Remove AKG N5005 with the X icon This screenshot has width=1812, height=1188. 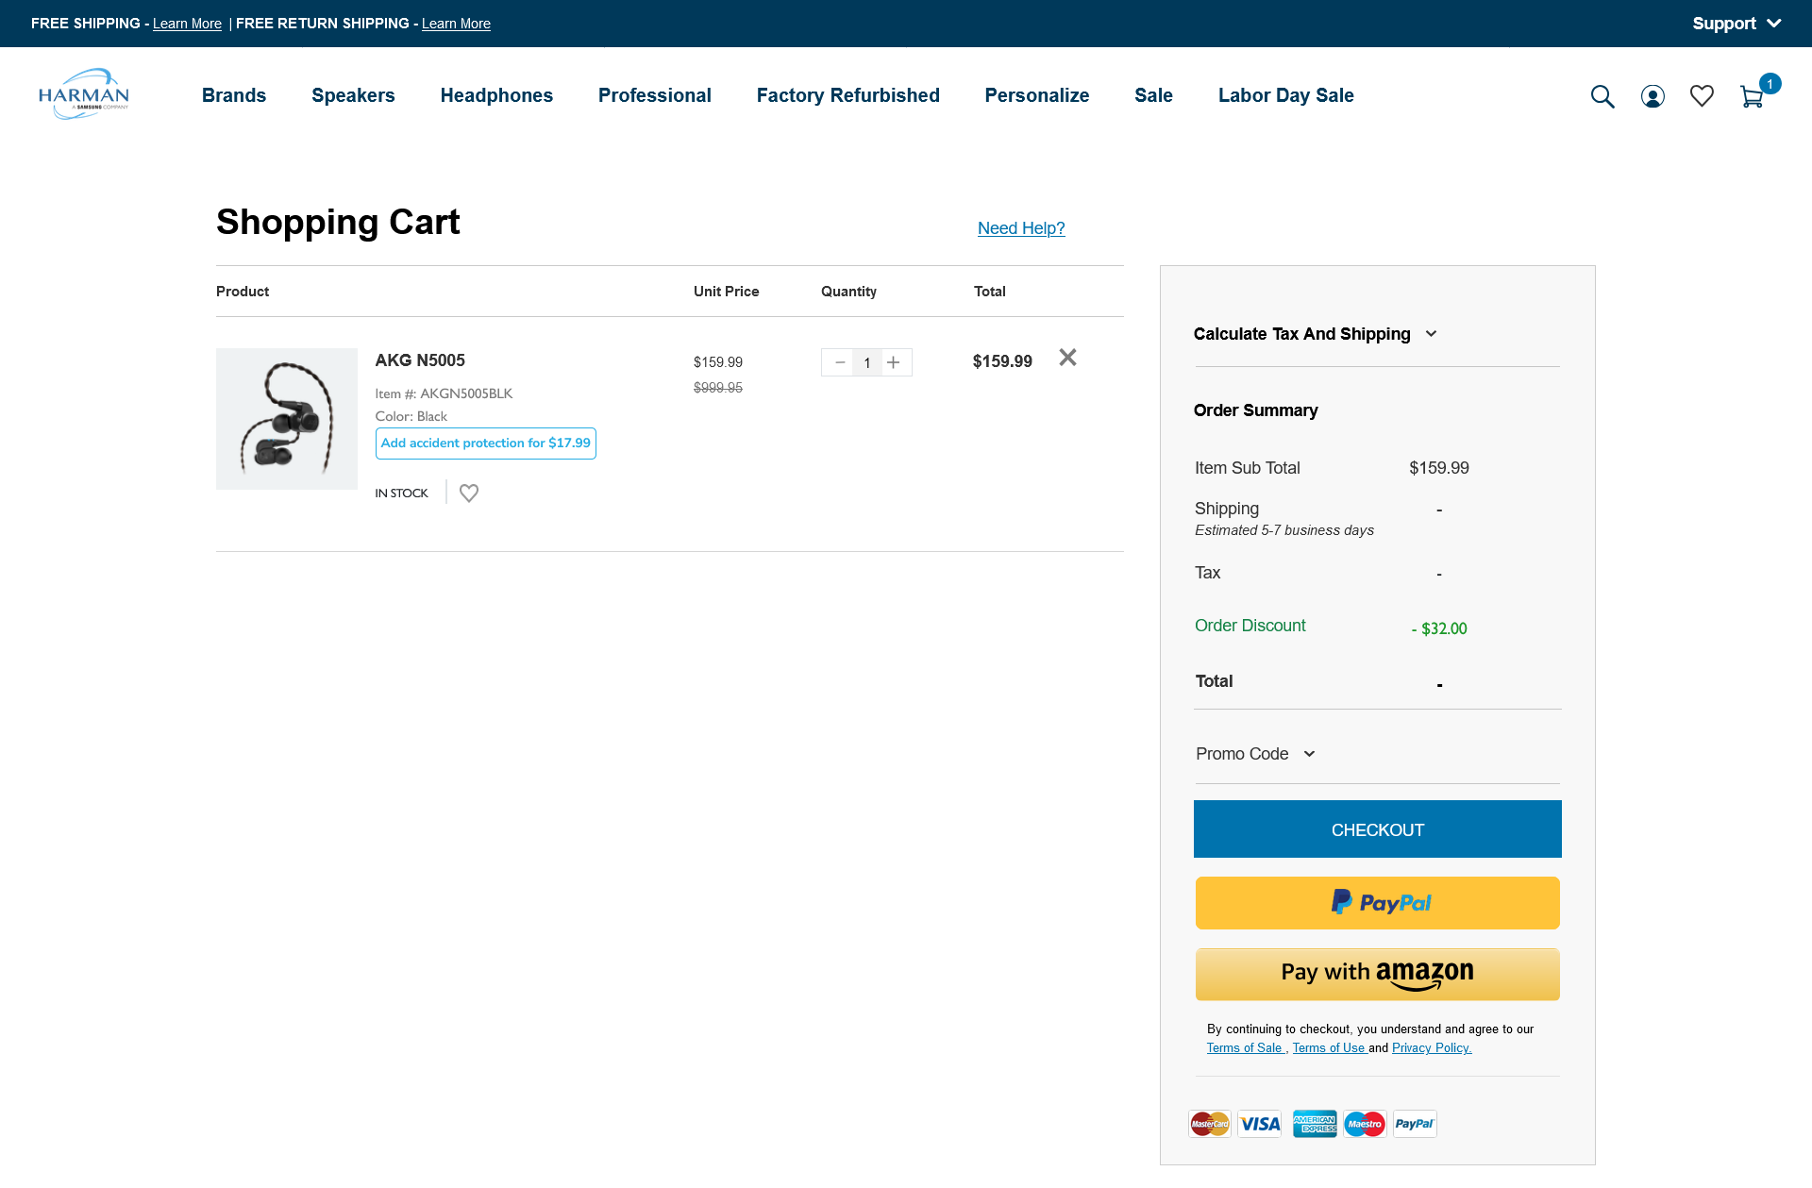pos(1067,358)
